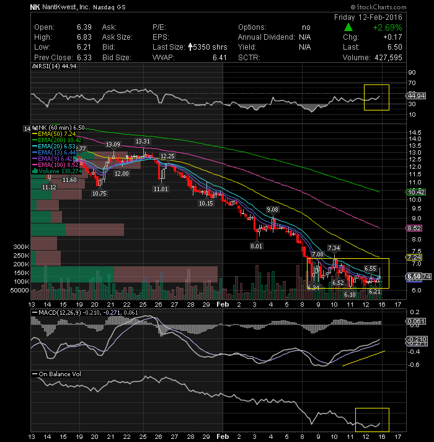Click the 9.08 price label
The image size is (434, 442).
pos(272,209)
